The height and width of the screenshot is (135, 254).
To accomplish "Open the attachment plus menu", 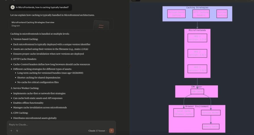I will pyautogui.click(x=11, y=131).
